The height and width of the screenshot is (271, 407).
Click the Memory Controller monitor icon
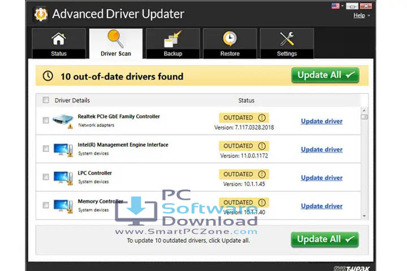(x=63, y=207)
